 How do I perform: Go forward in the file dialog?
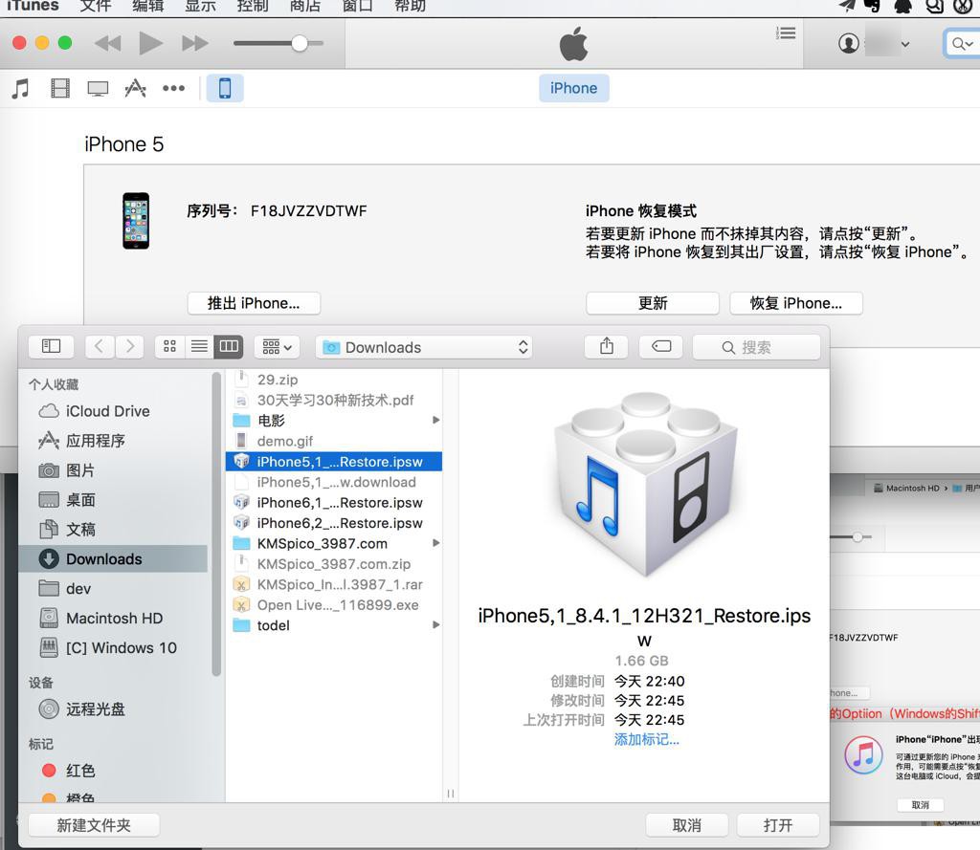129,346
